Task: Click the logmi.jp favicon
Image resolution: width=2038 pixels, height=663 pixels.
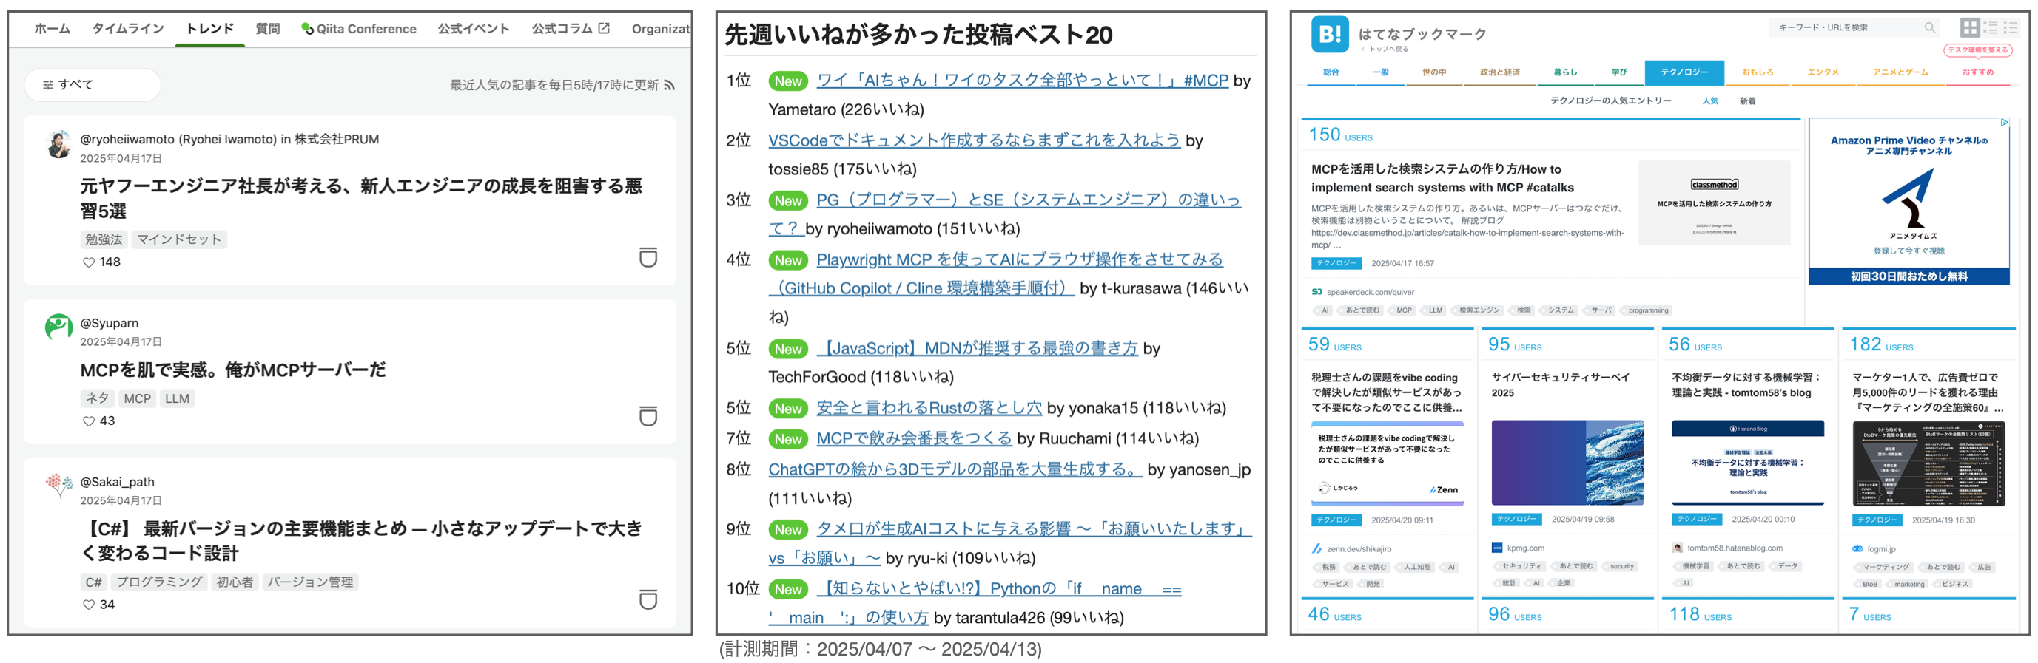Action: pyautogui.click(x=1857, y=548)
